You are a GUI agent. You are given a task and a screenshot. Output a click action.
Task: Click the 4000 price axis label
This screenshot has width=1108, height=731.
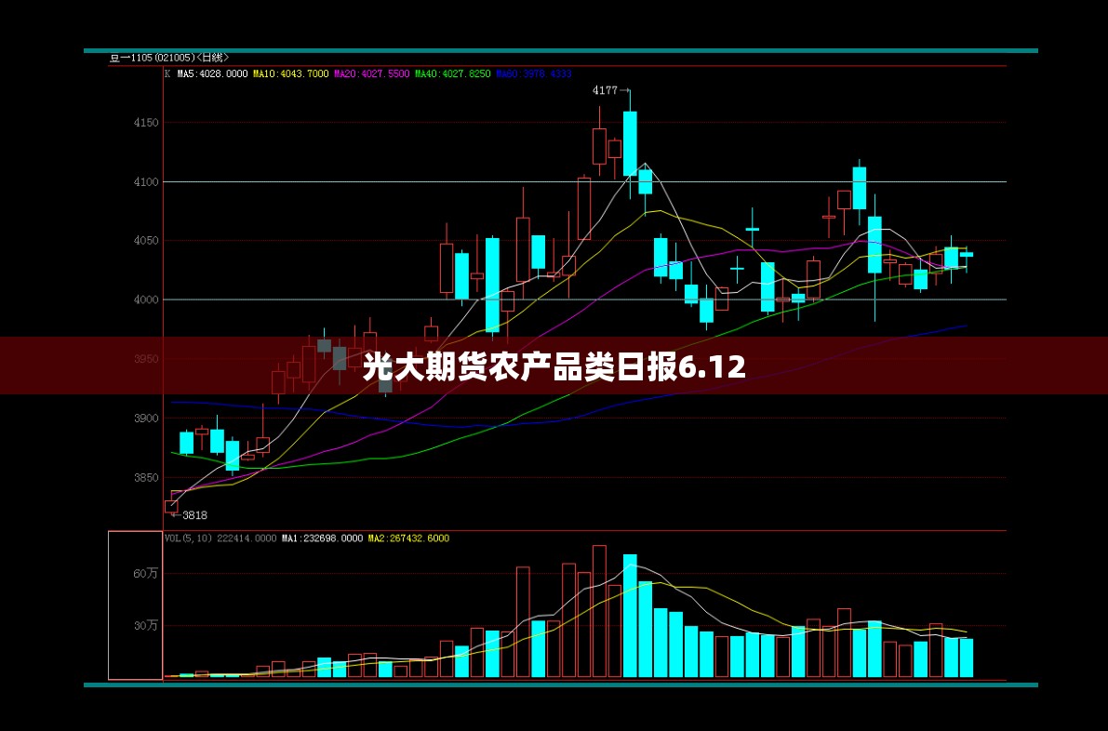click(146, 299)
